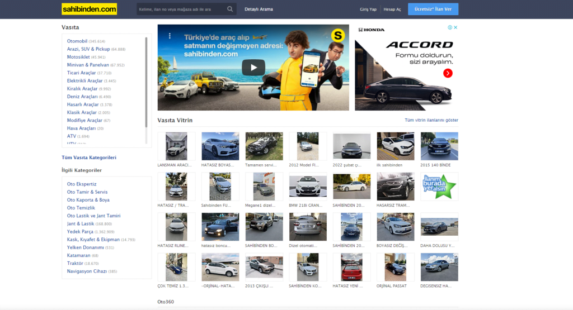Click the sahibinden.com logo
The image size is (573, 310).
tap(89, 9)
